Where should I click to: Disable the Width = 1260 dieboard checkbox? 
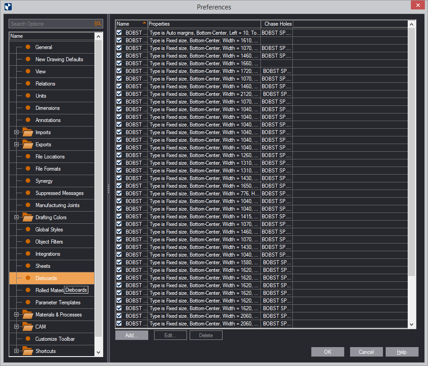pyautogui.click(x=119, y=155)
